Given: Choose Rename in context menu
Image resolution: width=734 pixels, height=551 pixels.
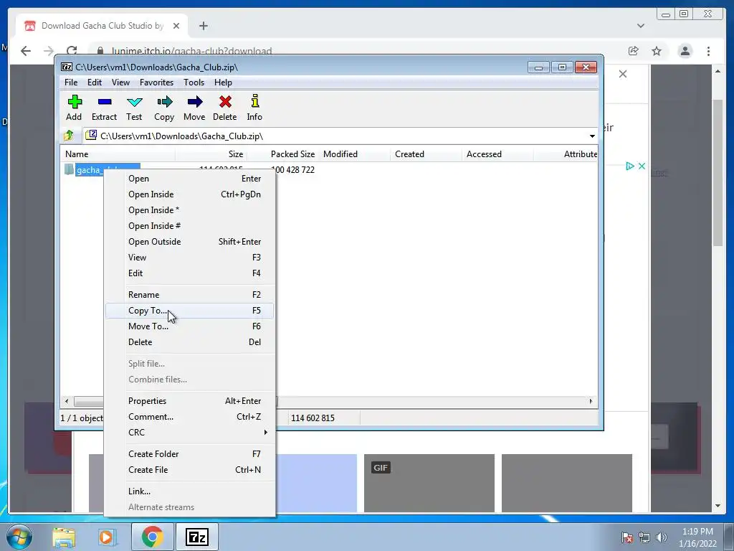Looking at the screenshot, I should click(190, 295).
